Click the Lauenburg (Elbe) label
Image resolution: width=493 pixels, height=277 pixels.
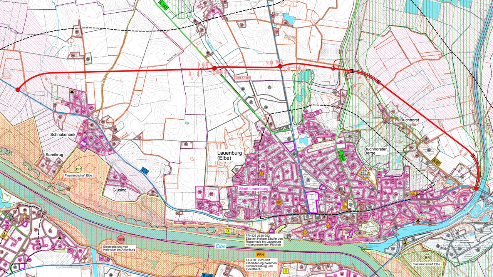pos(230,154)
